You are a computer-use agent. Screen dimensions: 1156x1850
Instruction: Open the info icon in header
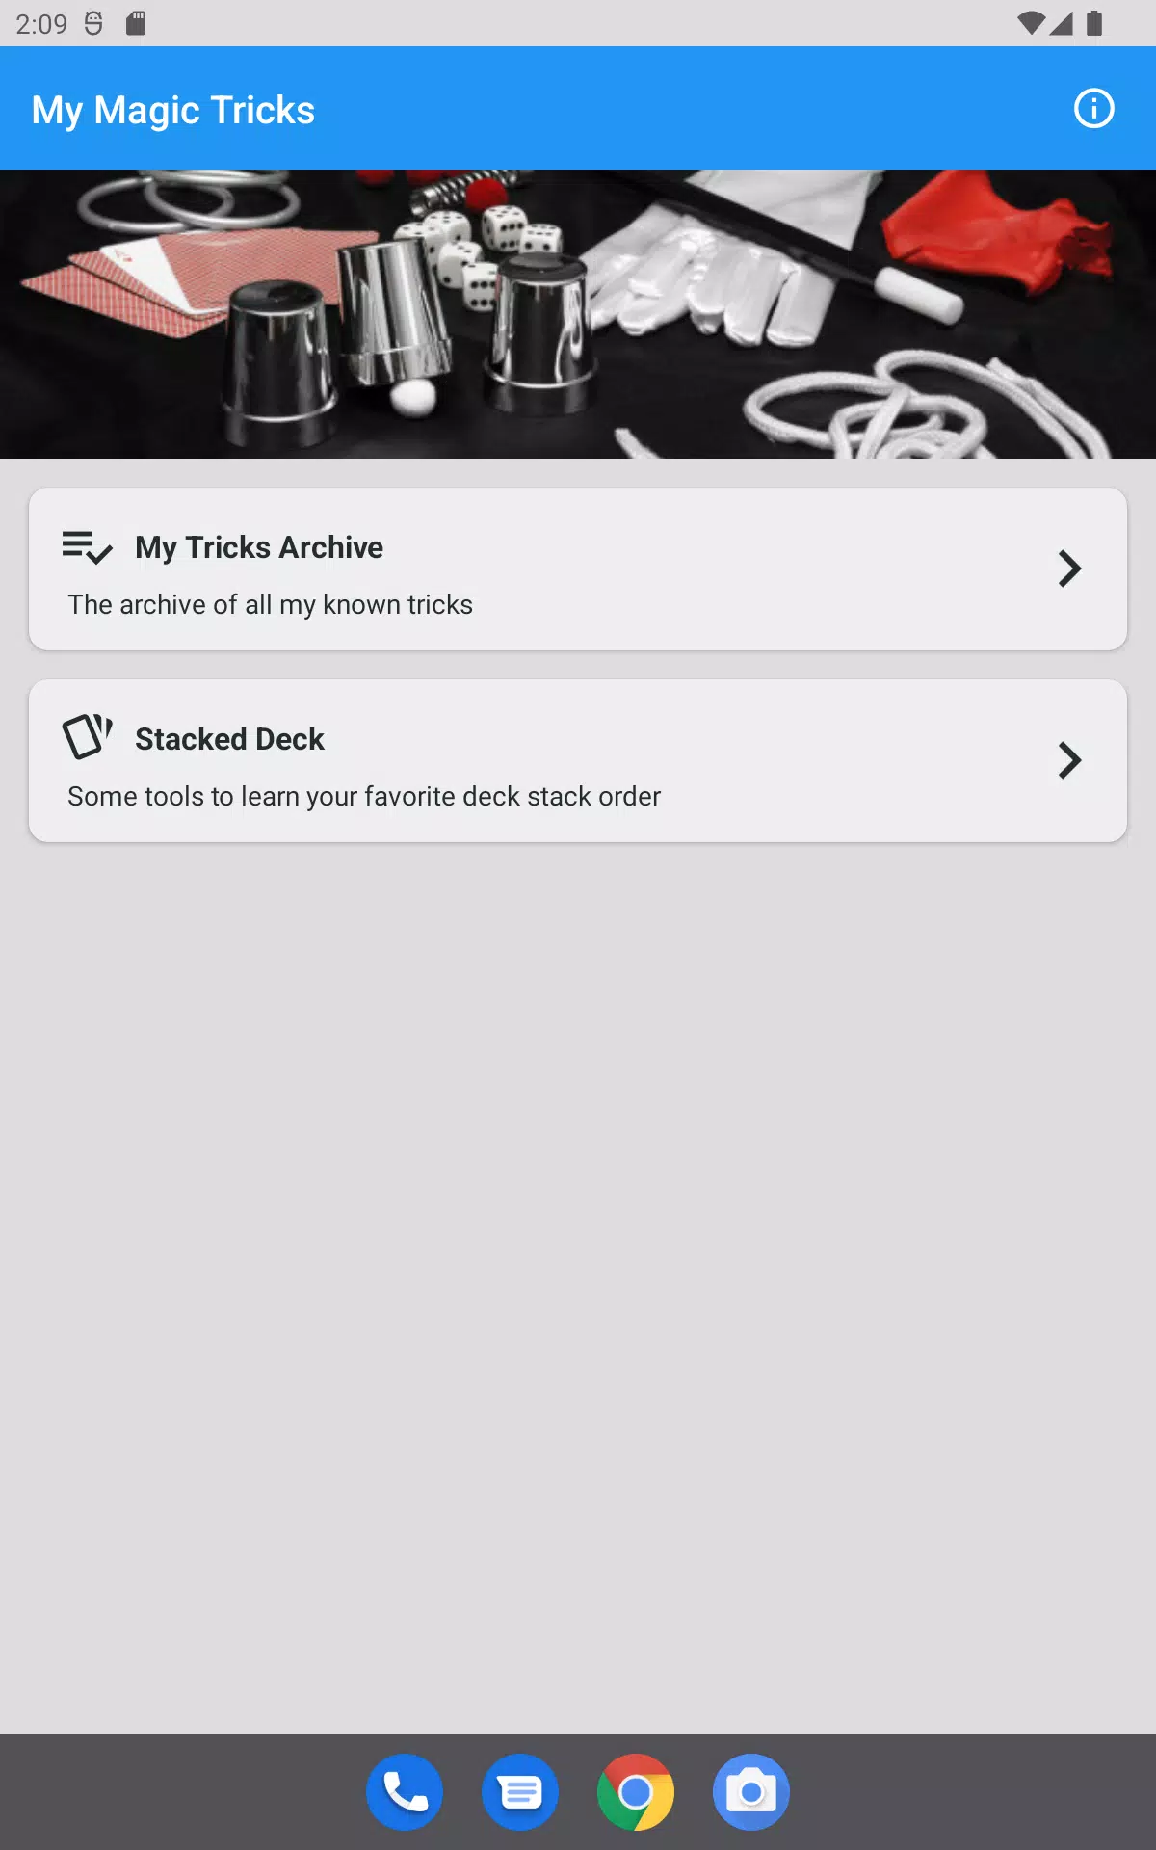click(x=1093, y=108)
